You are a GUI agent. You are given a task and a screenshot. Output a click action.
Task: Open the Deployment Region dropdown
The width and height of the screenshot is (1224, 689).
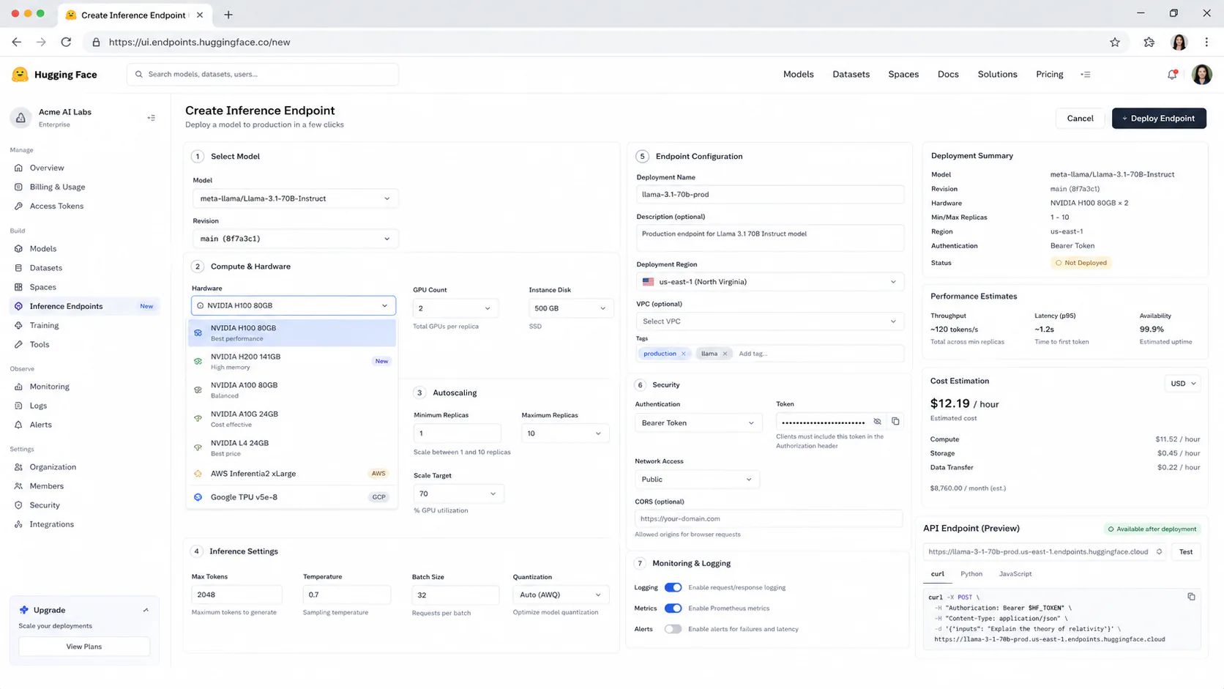coord(770,282)
